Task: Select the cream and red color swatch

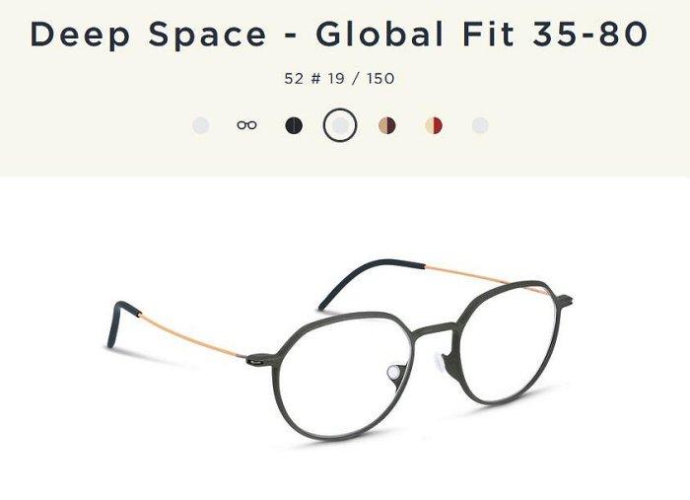Action: click(x=434, y=125)
